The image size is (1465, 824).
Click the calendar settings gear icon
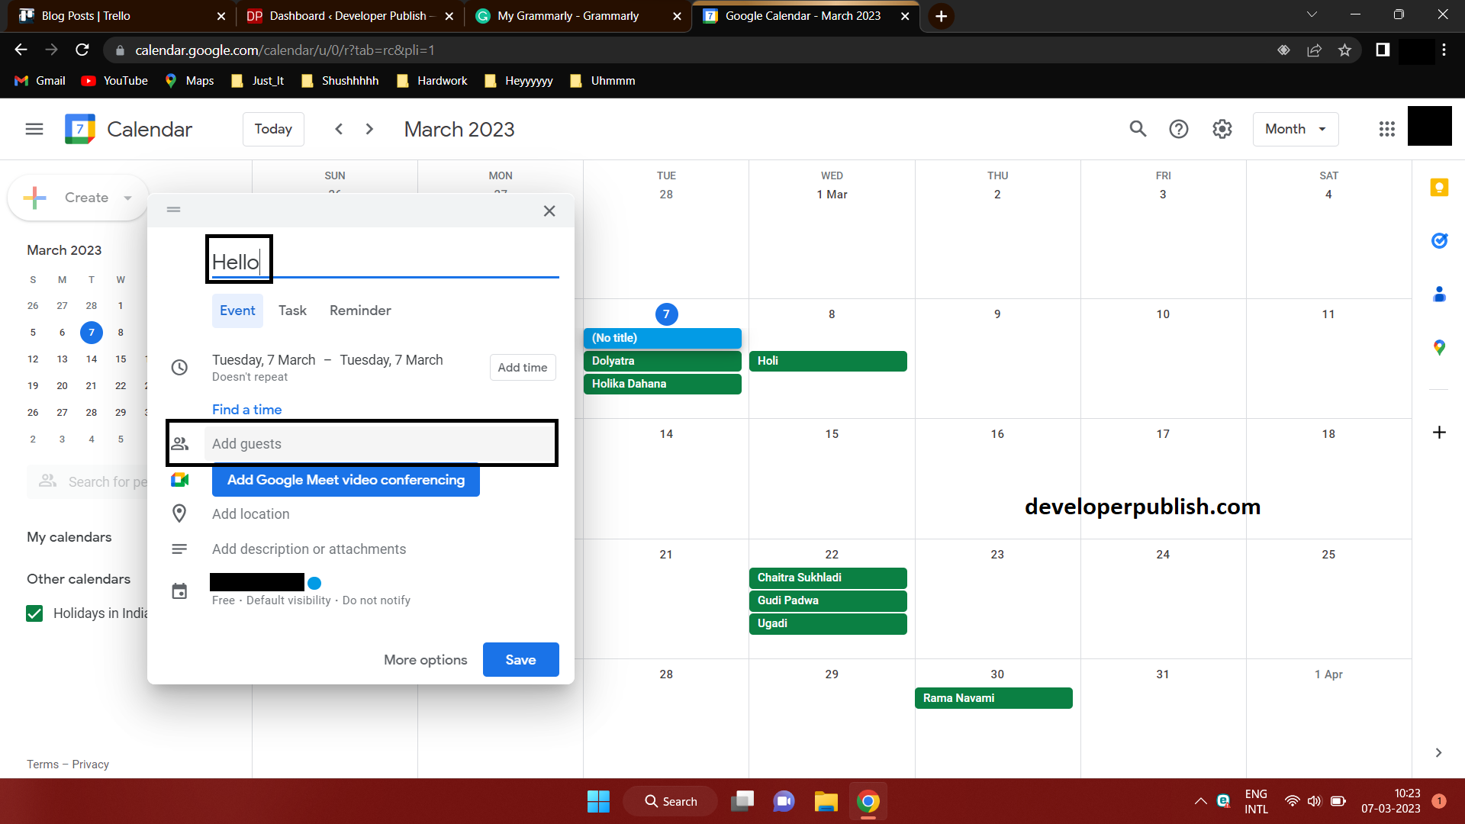(x=1221, y=129)
